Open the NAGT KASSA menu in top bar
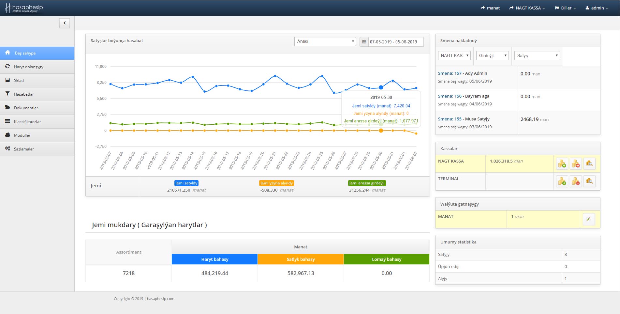 tap(527, 8)
